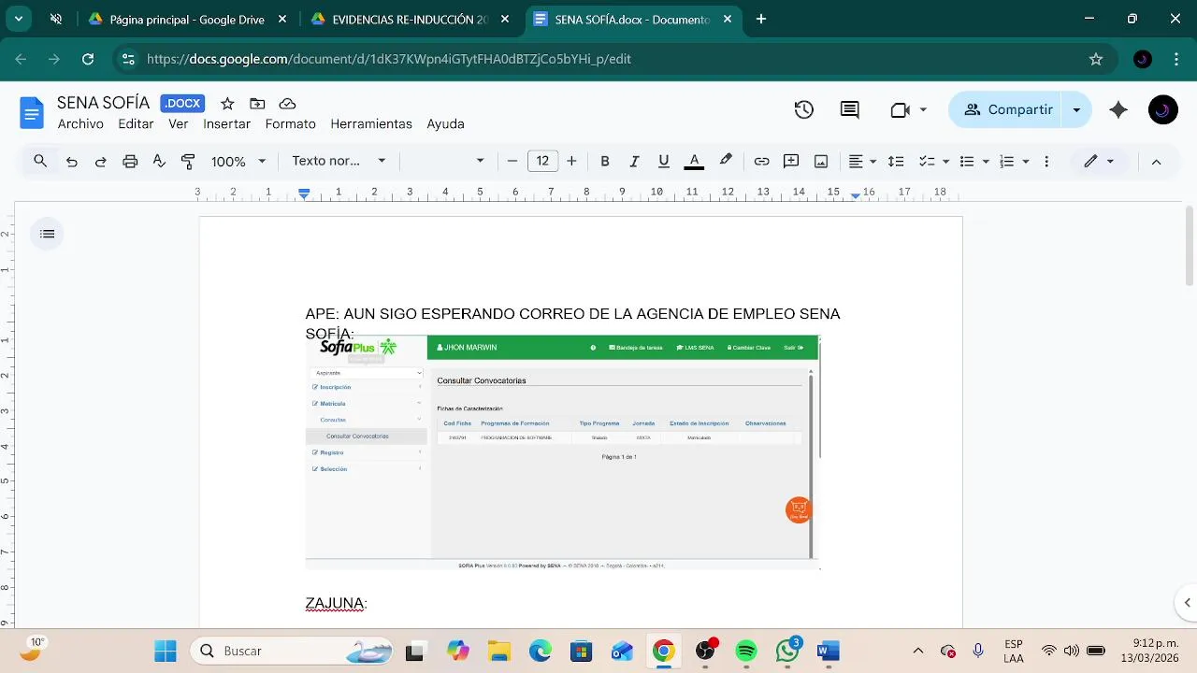Open the Herramientas menu
The image size is (1197, 673).
(x=371, y=124)
